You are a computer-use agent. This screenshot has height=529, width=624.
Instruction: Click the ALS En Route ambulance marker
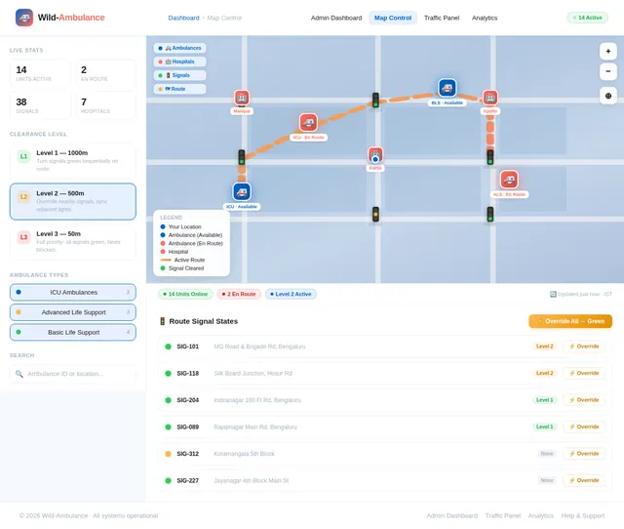point(509,180)
